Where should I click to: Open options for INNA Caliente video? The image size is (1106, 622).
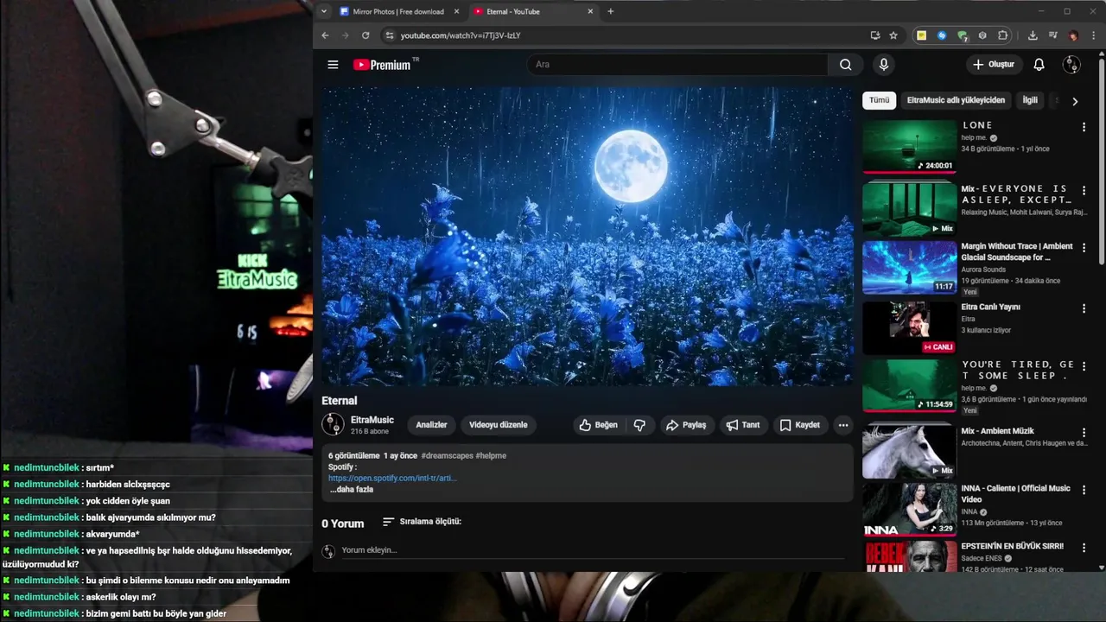[1084, 490]
